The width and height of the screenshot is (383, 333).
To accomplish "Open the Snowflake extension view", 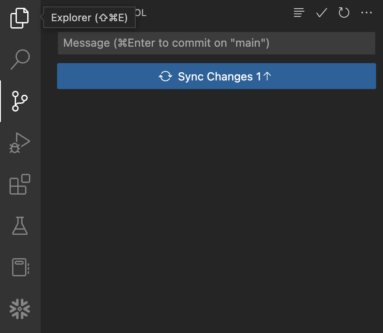I will tap(19, 309).
